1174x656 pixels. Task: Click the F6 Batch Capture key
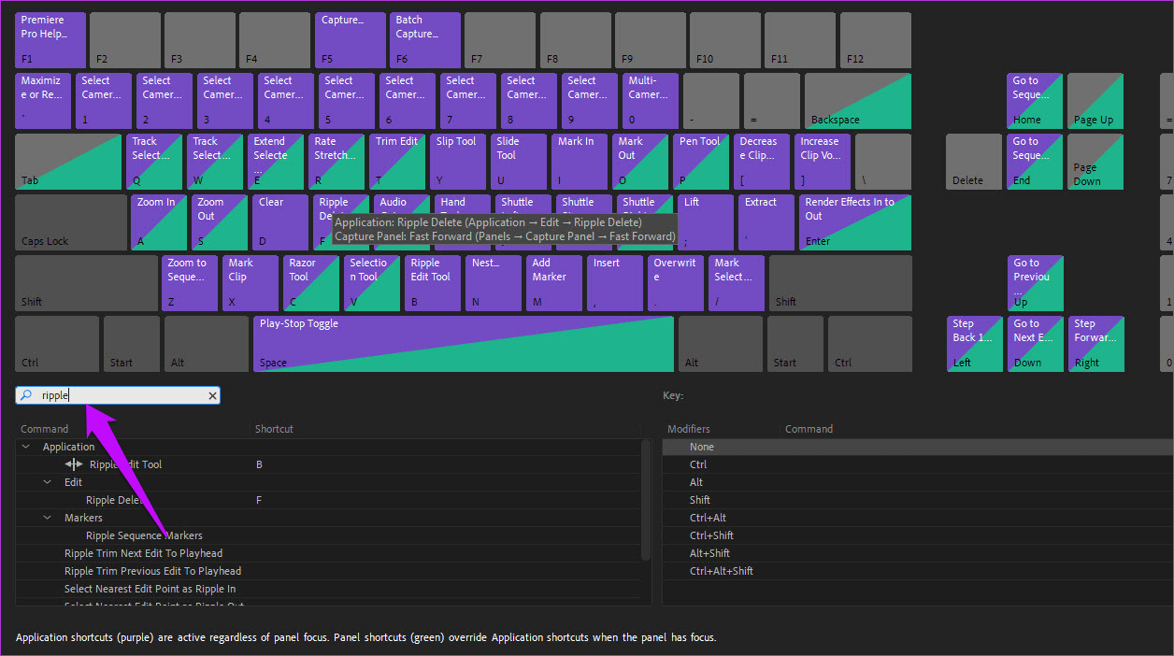(x=425, y=40)
